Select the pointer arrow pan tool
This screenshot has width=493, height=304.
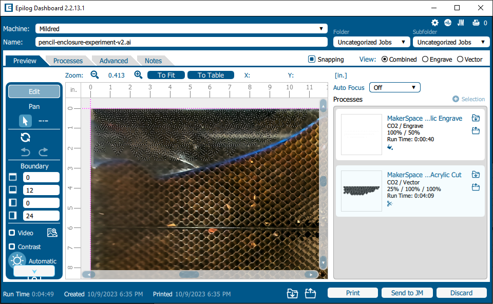(25, 121)
